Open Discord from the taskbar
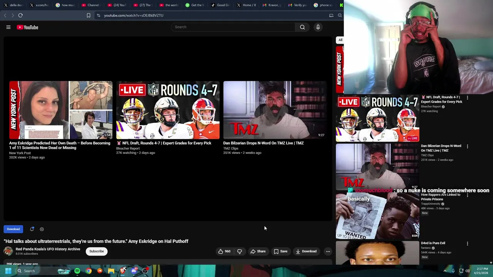This screenshot has height=277, width=493. tap(134, 271)
